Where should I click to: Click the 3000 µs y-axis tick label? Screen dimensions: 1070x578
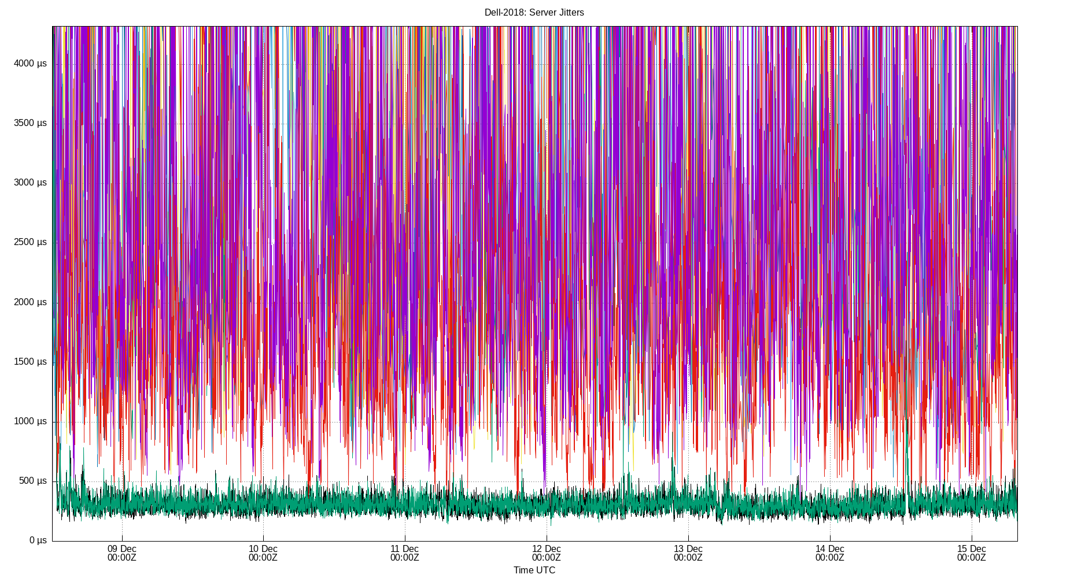[29, 183]
